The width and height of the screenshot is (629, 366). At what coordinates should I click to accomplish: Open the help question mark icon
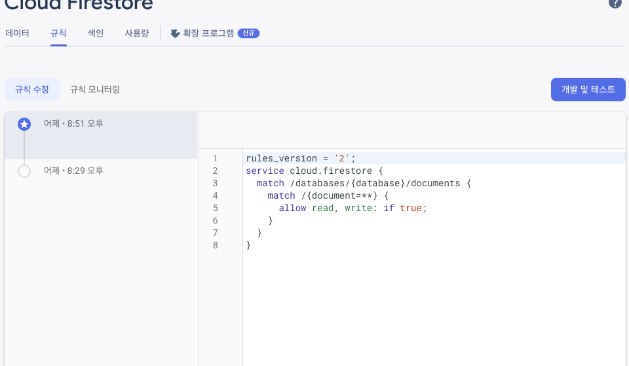coord(615,3)
